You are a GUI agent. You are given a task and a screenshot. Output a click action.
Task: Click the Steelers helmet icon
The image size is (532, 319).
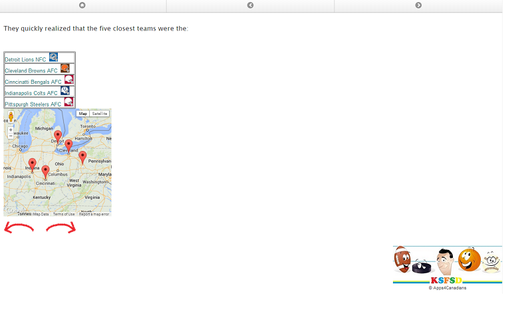point(68,102)
